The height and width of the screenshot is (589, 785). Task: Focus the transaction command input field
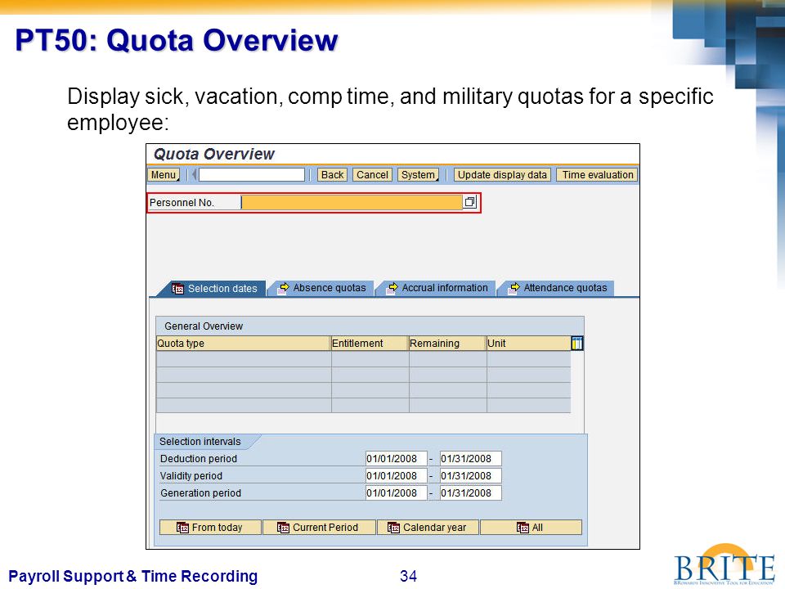[x=251, y=175]
